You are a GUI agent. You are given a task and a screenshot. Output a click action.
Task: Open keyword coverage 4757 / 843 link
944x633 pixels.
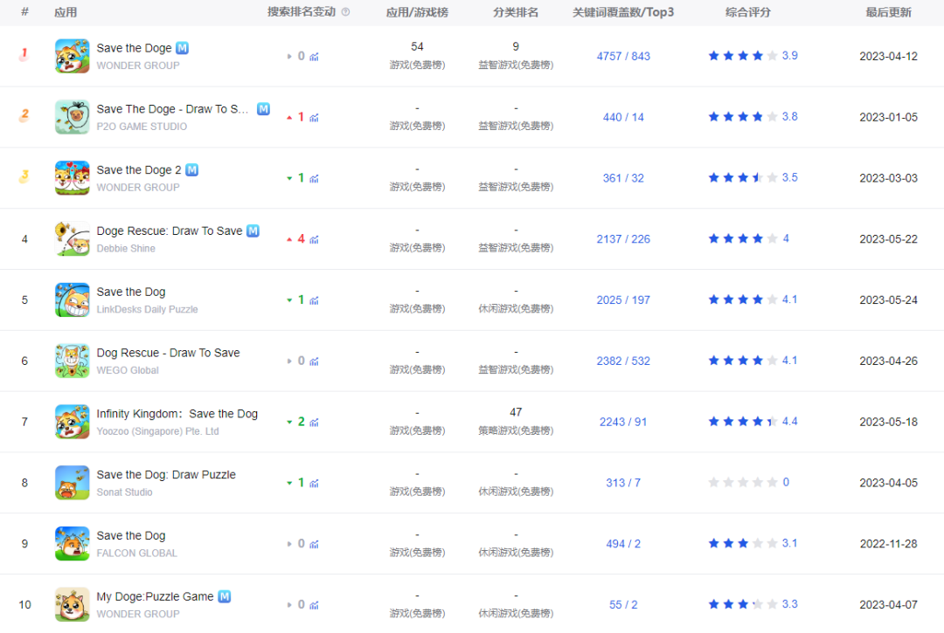click(623, 56)
